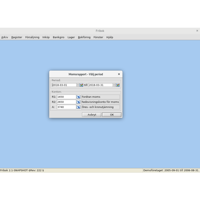This screenshot has width=200, height=200.
Task: Confirm the period with OK
Action: (112, 115)
